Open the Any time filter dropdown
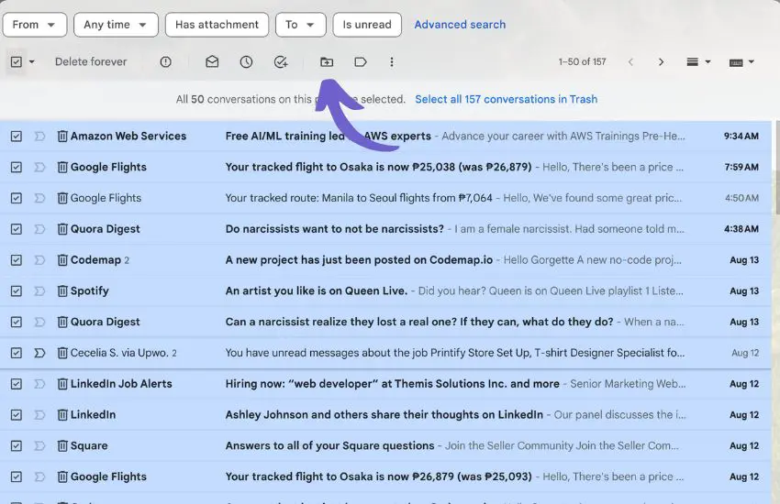This screenshot has width=780, height=504. 116,25
